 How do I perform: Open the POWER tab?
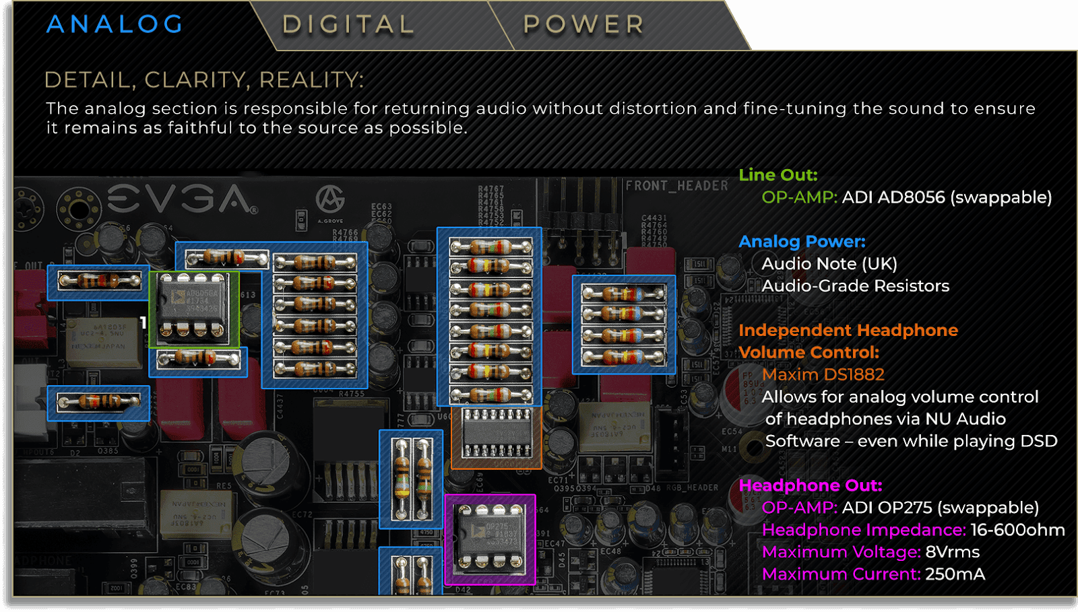click(582, 26)
